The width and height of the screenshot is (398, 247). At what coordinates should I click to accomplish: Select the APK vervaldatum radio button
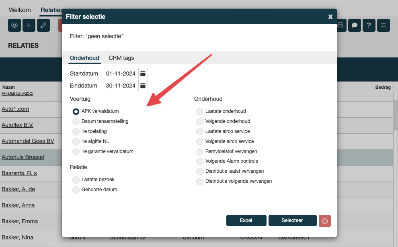[76, 111]
